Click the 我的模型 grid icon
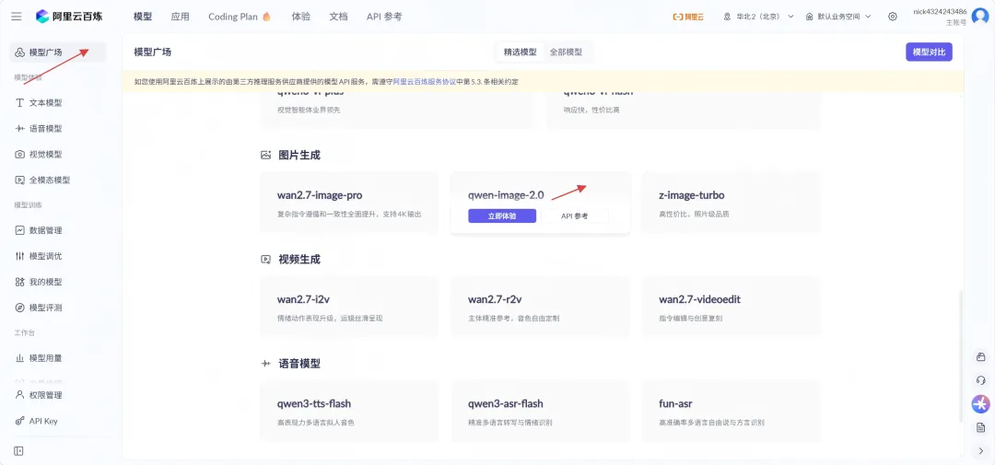The image size is (995, 465). tap(19, 282)
